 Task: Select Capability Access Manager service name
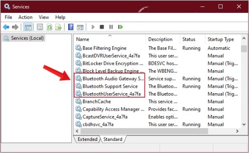113,109
